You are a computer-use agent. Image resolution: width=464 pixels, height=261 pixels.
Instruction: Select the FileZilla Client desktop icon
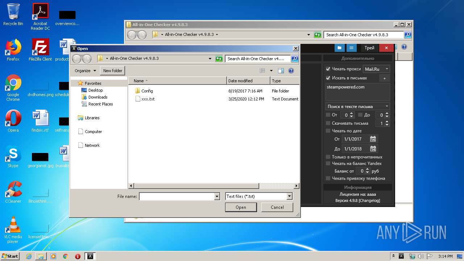[40, 50]
